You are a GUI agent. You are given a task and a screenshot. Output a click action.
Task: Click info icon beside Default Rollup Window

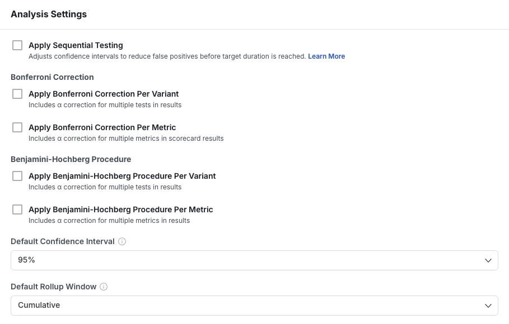coord(104,287)
